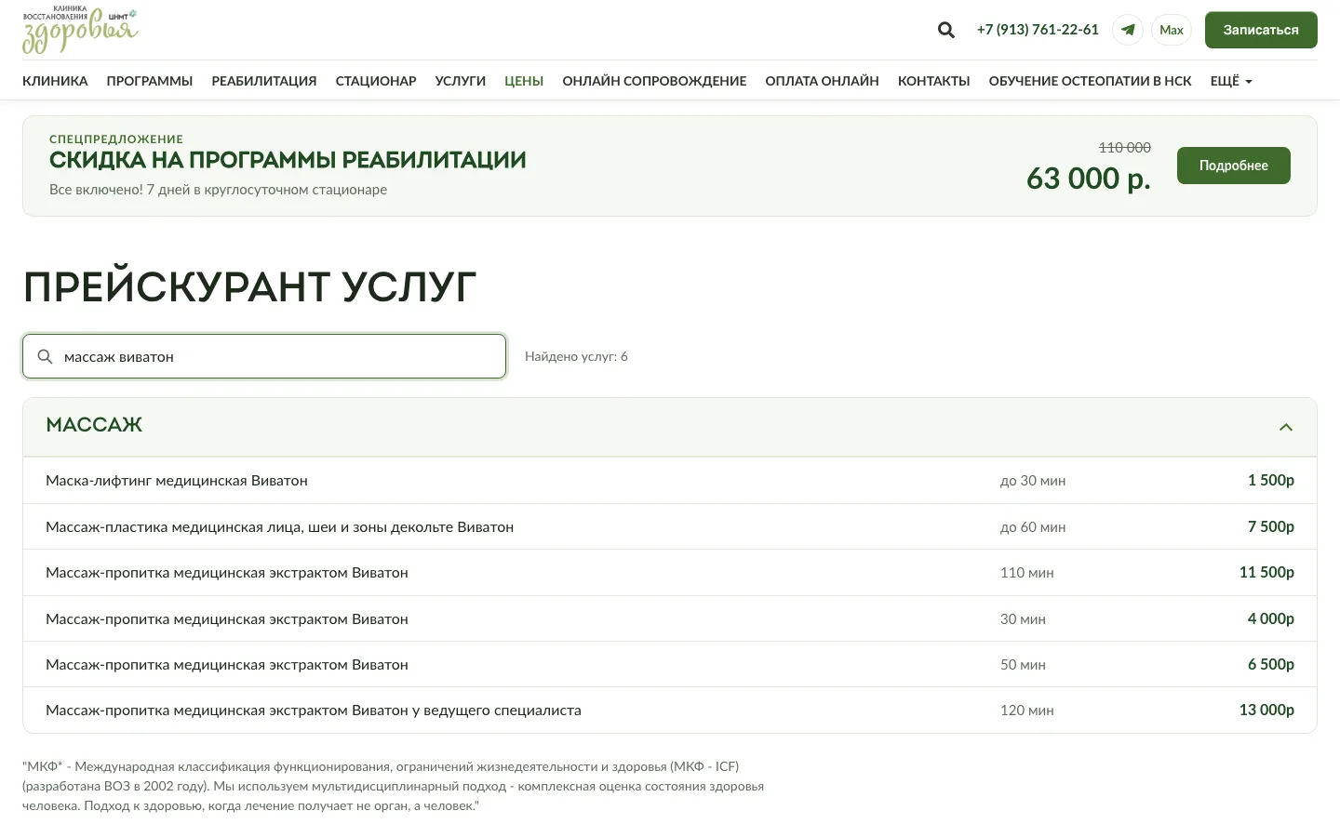Click the 13 000р price
Screen dimensions: 1340x837
pyautogui.click(x=1266, y=710)
